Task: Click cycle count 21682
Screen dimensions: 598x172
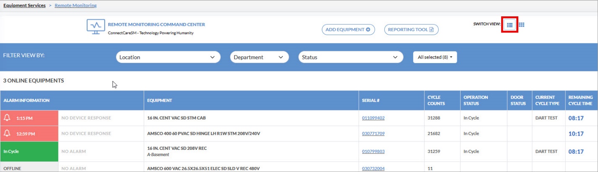Action: point(433,134)
